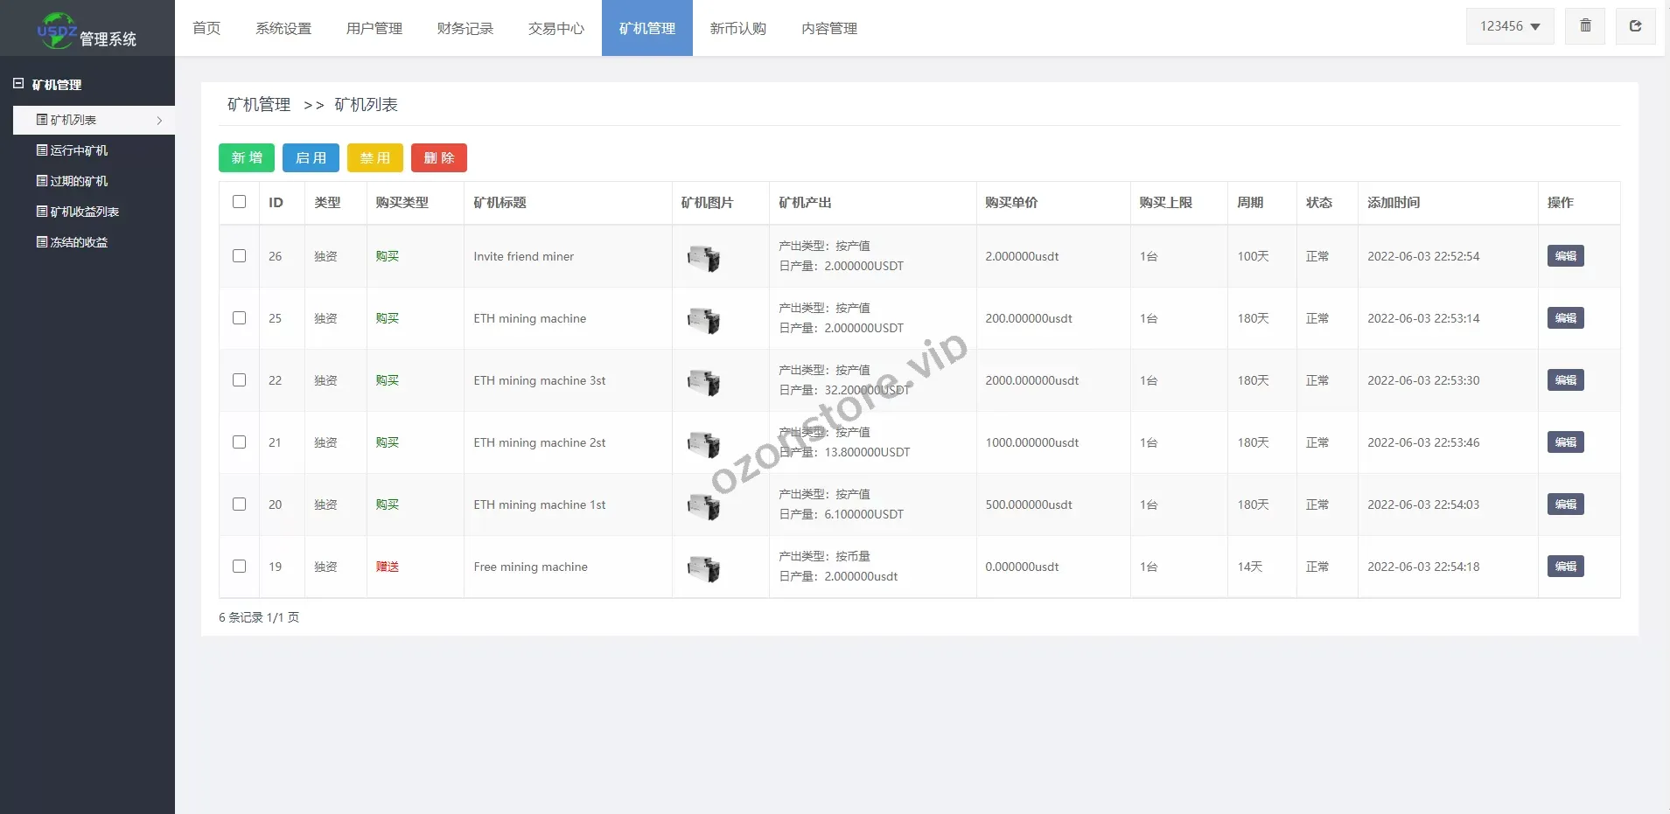Open the 交易中心 menu item
This screenshot has height=814, width=1670.
(x=555, y=28)
